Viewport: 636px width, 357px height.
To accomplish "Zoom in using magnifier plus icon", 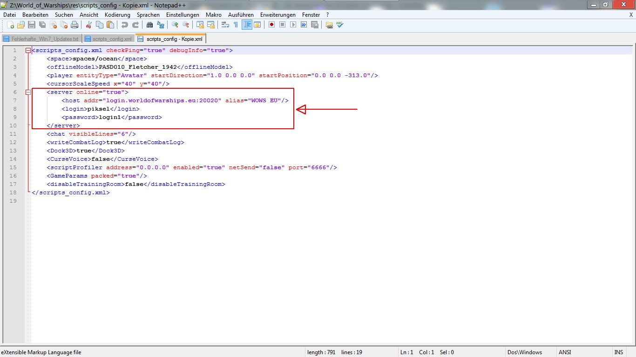I will pos(175,25).
